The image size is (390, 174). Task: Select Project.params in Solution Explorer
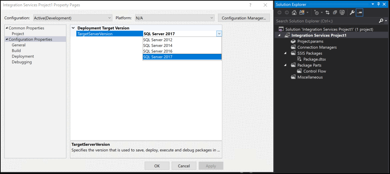tap(310, 41)
